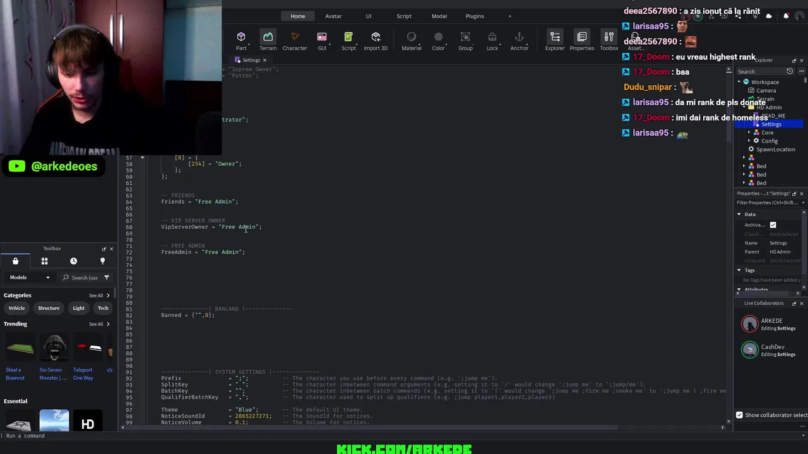Open the Toolbox inventory grid tab
The width and height of the screenshot is (808, 454).
tap(44, 261)
